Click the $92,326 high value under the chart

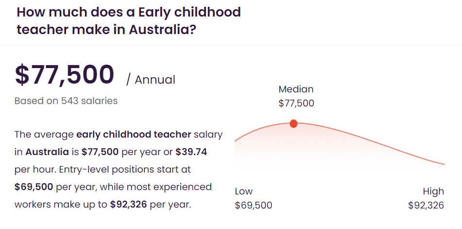pos(426,206)
